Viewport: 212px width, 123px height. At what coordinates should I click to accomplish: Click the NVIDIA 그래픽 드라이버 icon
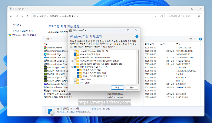[x=45, y=81]
